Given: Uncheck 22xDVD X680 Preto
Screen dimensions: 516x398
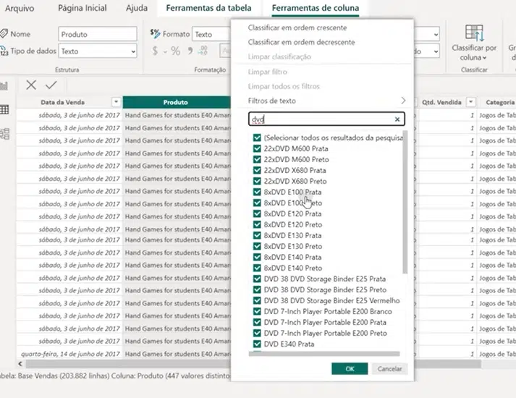Looking at the screenshot, I should (x=257, y=181).
